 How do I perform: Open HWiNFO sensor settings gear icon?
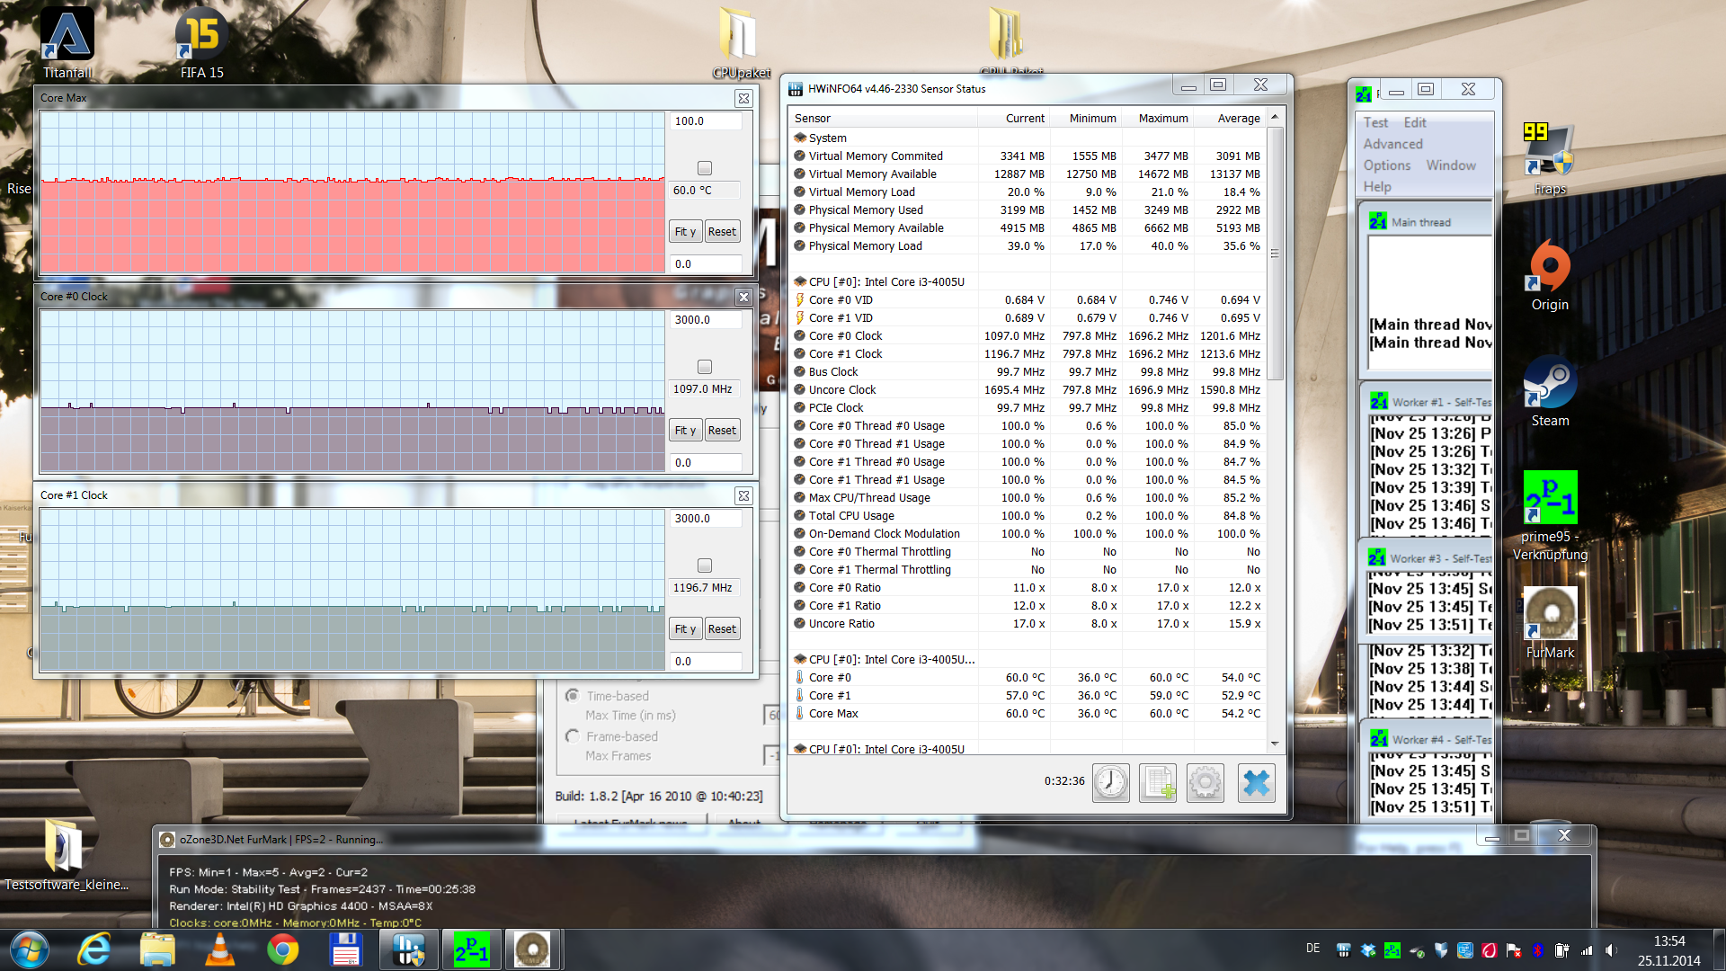(x=1205, y=783)
